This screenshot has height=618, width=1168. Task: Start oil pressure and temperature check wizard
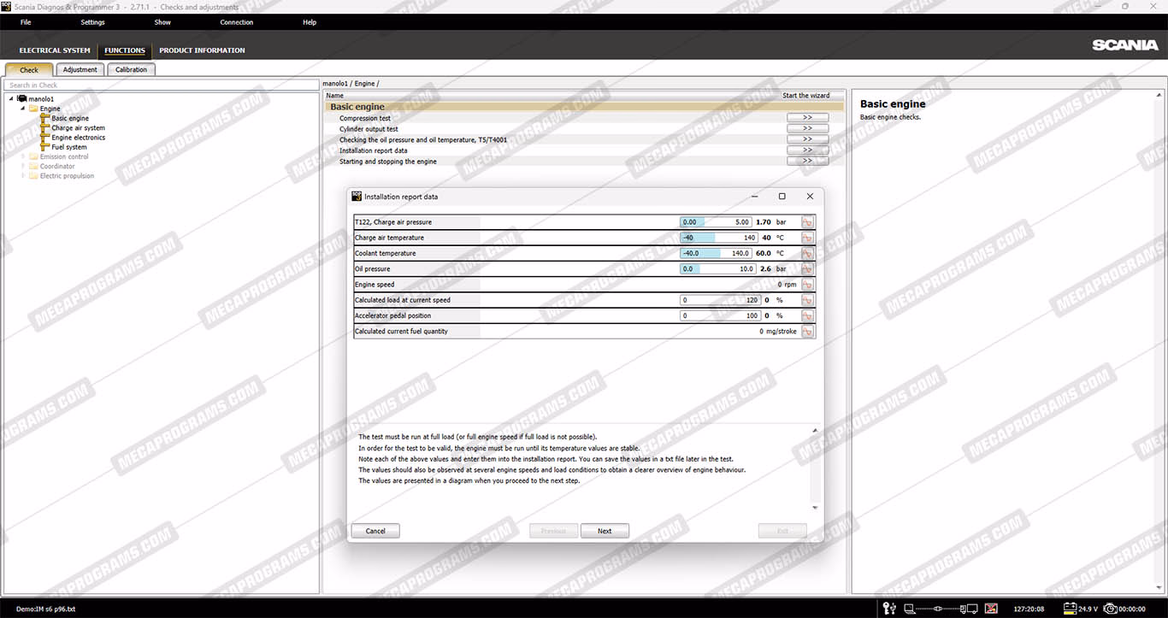click(x=807, y=139)
